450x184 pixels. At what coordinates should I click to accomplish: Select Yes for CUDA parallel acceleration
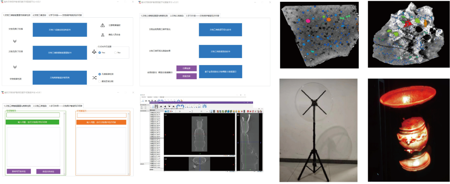pyautogui.click(x=100, y=52)
